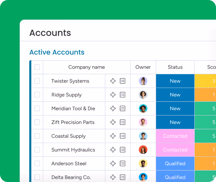Open the list icon for Anderson Steel
The height and width of the screenshot is (182, 216).
click(x=122, y=163)
